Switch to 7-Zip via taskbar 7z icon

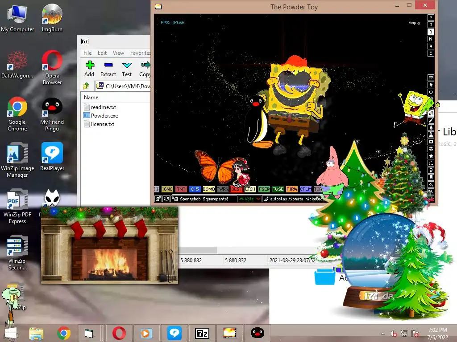[x=202, y=333]
